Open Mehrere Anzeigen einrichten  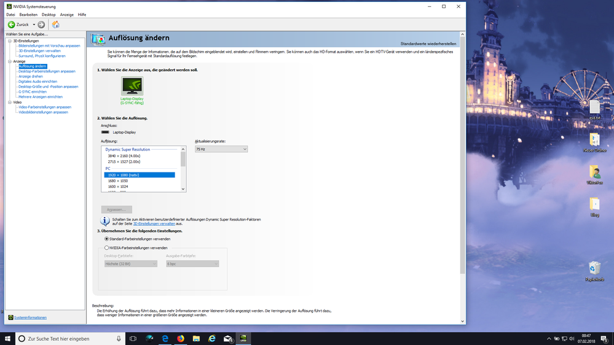(x=41, y=96)
